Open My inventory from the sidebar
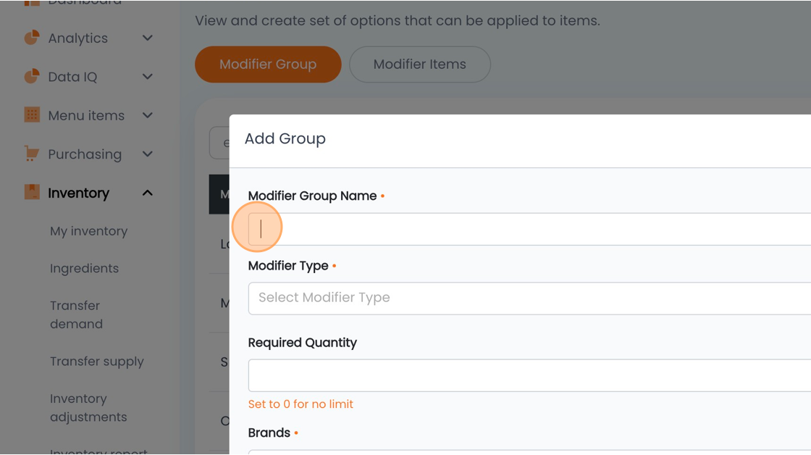811x455 pixels. [x=88, y=230]
